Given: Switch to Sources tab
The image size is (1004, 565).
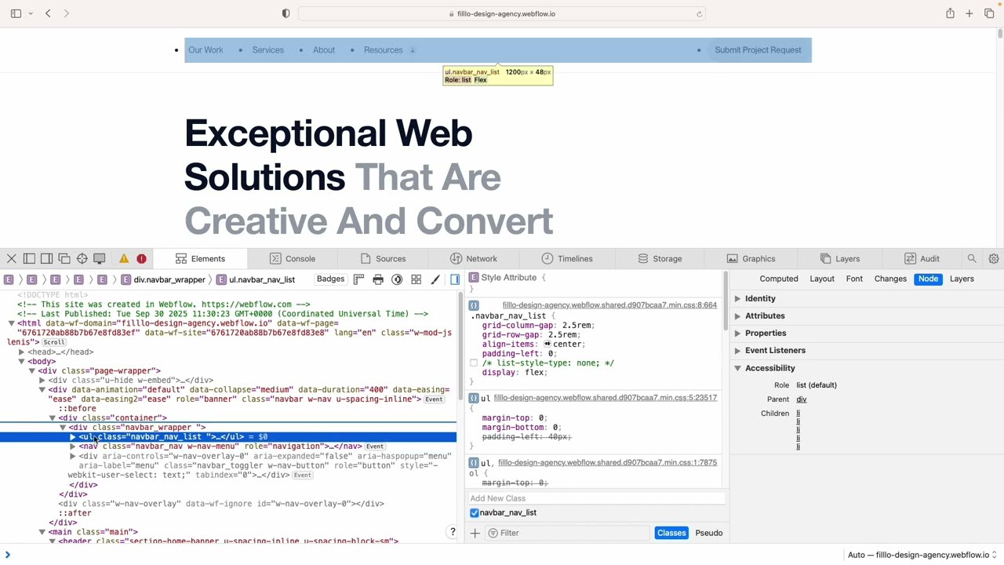Looking at the screenshot, I should tap(383, 258).
